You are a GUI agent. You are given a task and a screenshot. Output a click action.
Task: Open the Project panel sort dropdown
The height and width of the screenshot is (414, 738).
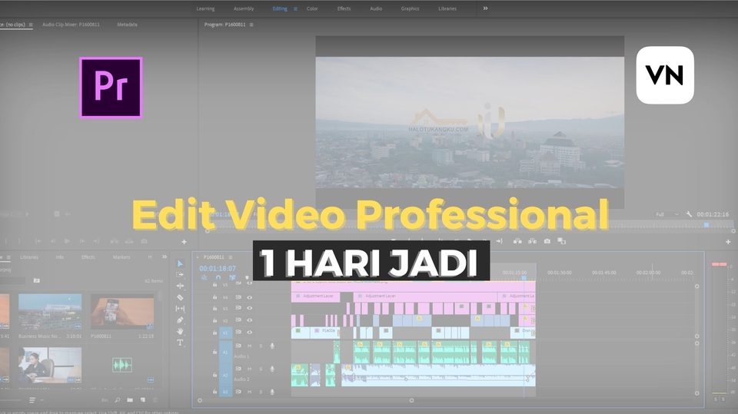point(36,400)
